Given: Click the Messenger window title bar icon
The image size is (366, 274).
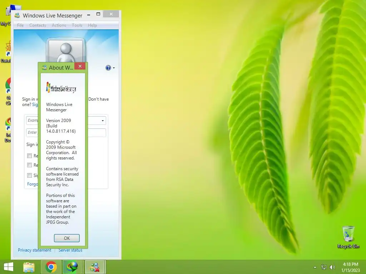Looking at the screenshot, I should (17, 16).
